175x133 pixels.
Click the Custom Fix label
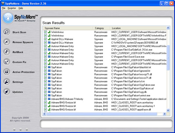[x=20, y=62]
